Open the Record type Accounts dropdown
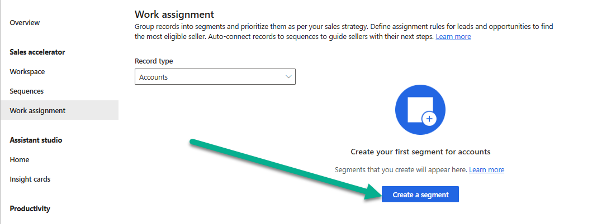The image size is (597, 224). [215, 77]
